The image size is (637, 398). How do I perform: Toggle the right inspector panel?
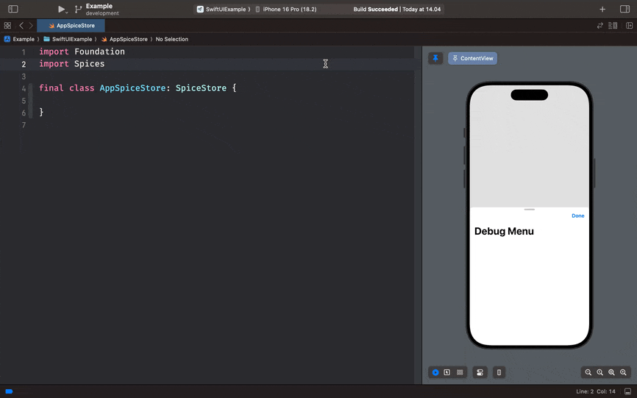pos(624,10)
